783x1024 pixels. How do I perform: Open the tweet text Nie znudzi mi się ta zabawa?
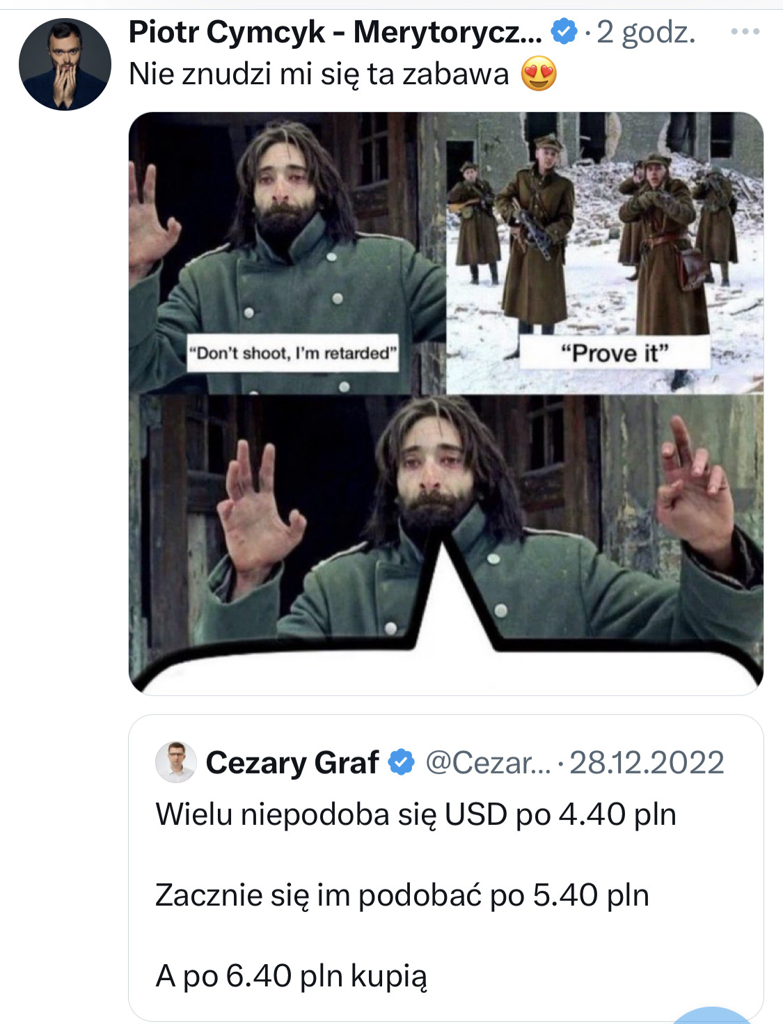319,74
